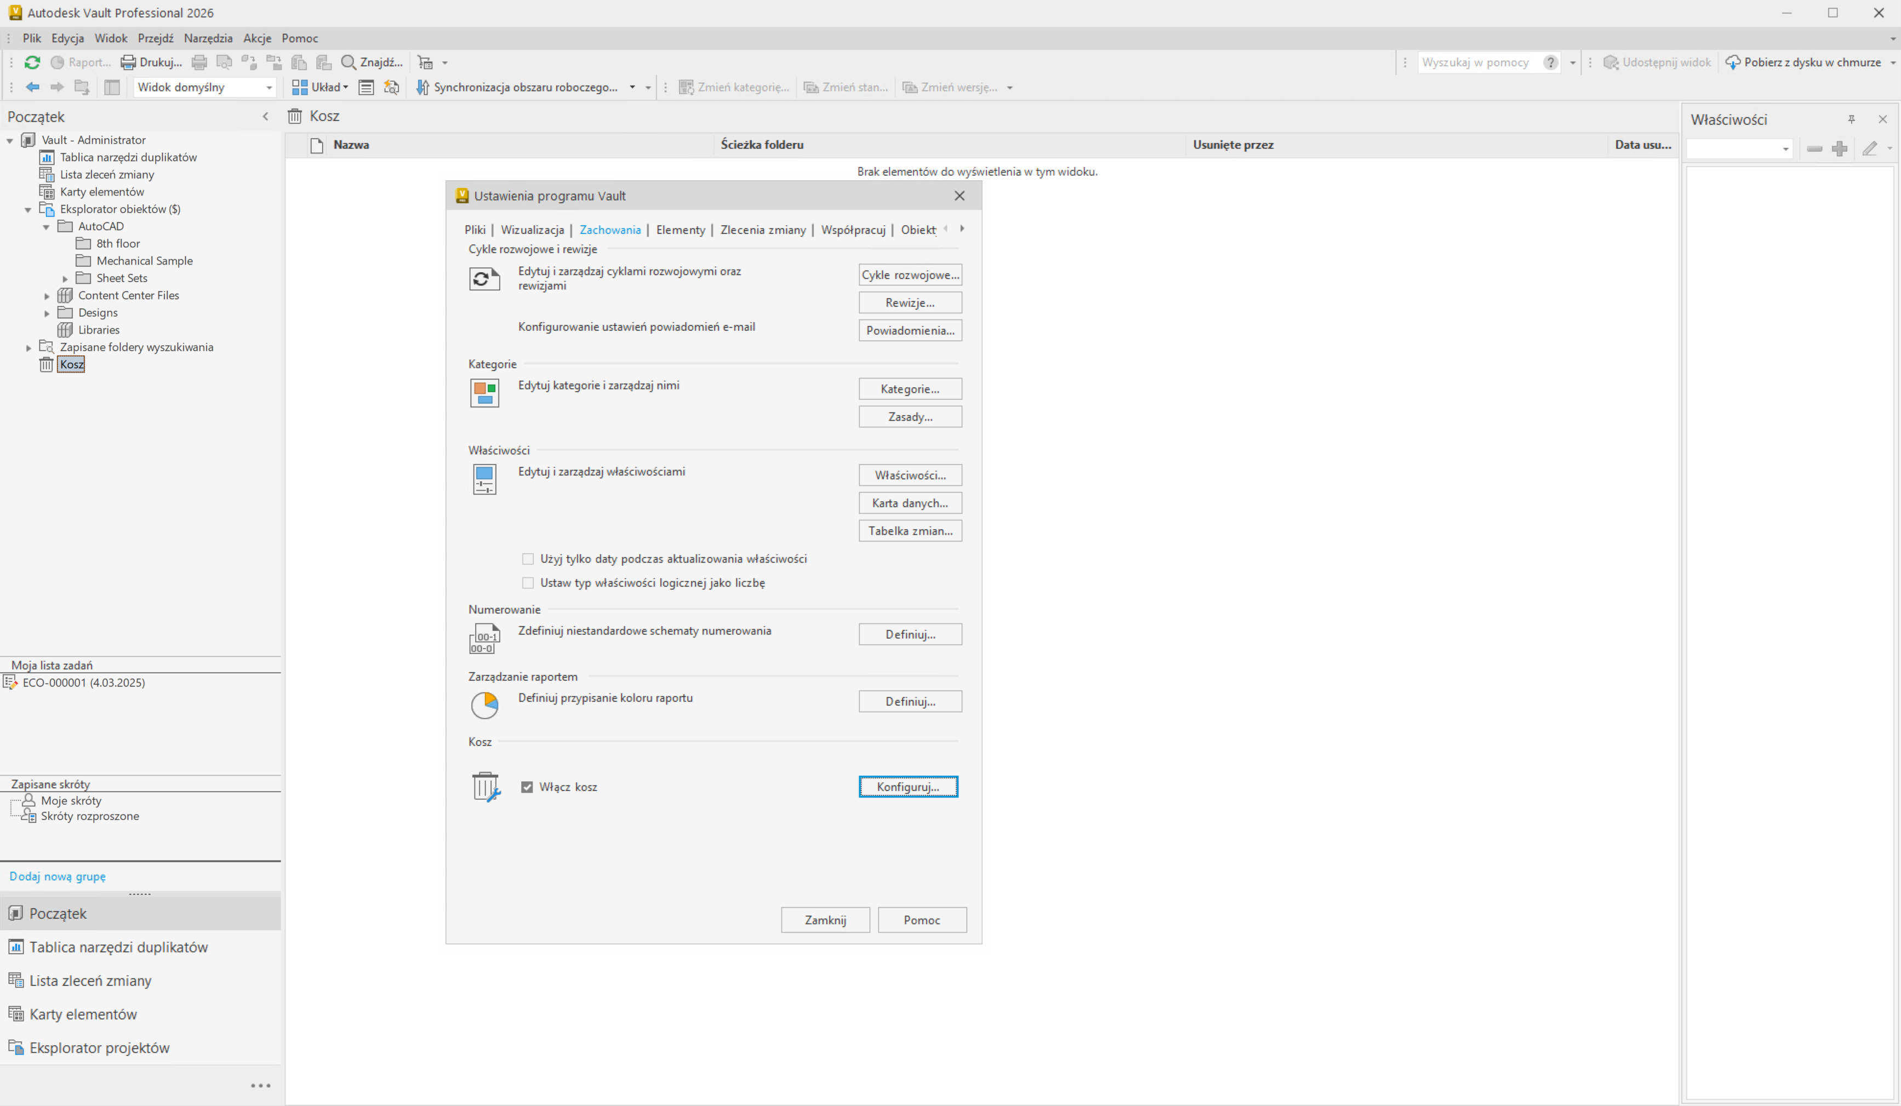This screenshot has width=1901, height=1106.
Task: Click the green Refresh icon in toolbar
Action: 32,62
